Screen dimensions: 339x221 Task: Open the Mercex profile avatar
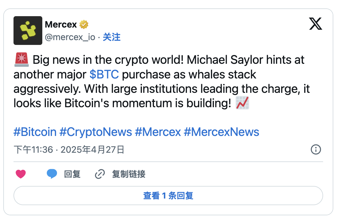[28, 31]
